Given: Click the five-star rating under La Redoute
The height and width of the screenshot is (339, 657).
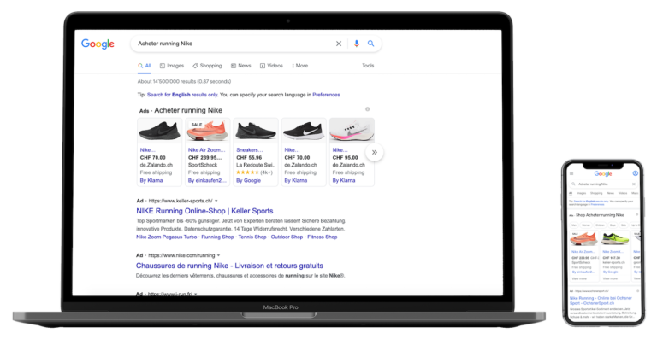Looking at the screenshot, I should (x=247, y=172).
